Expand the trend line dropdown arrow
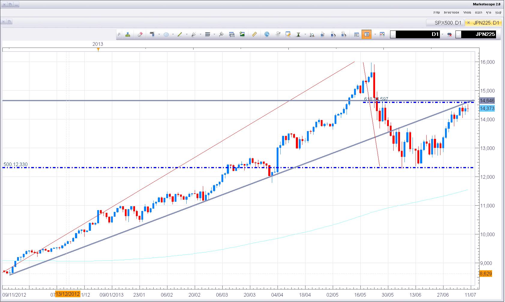The image size is (505, 302). (187, 34)
